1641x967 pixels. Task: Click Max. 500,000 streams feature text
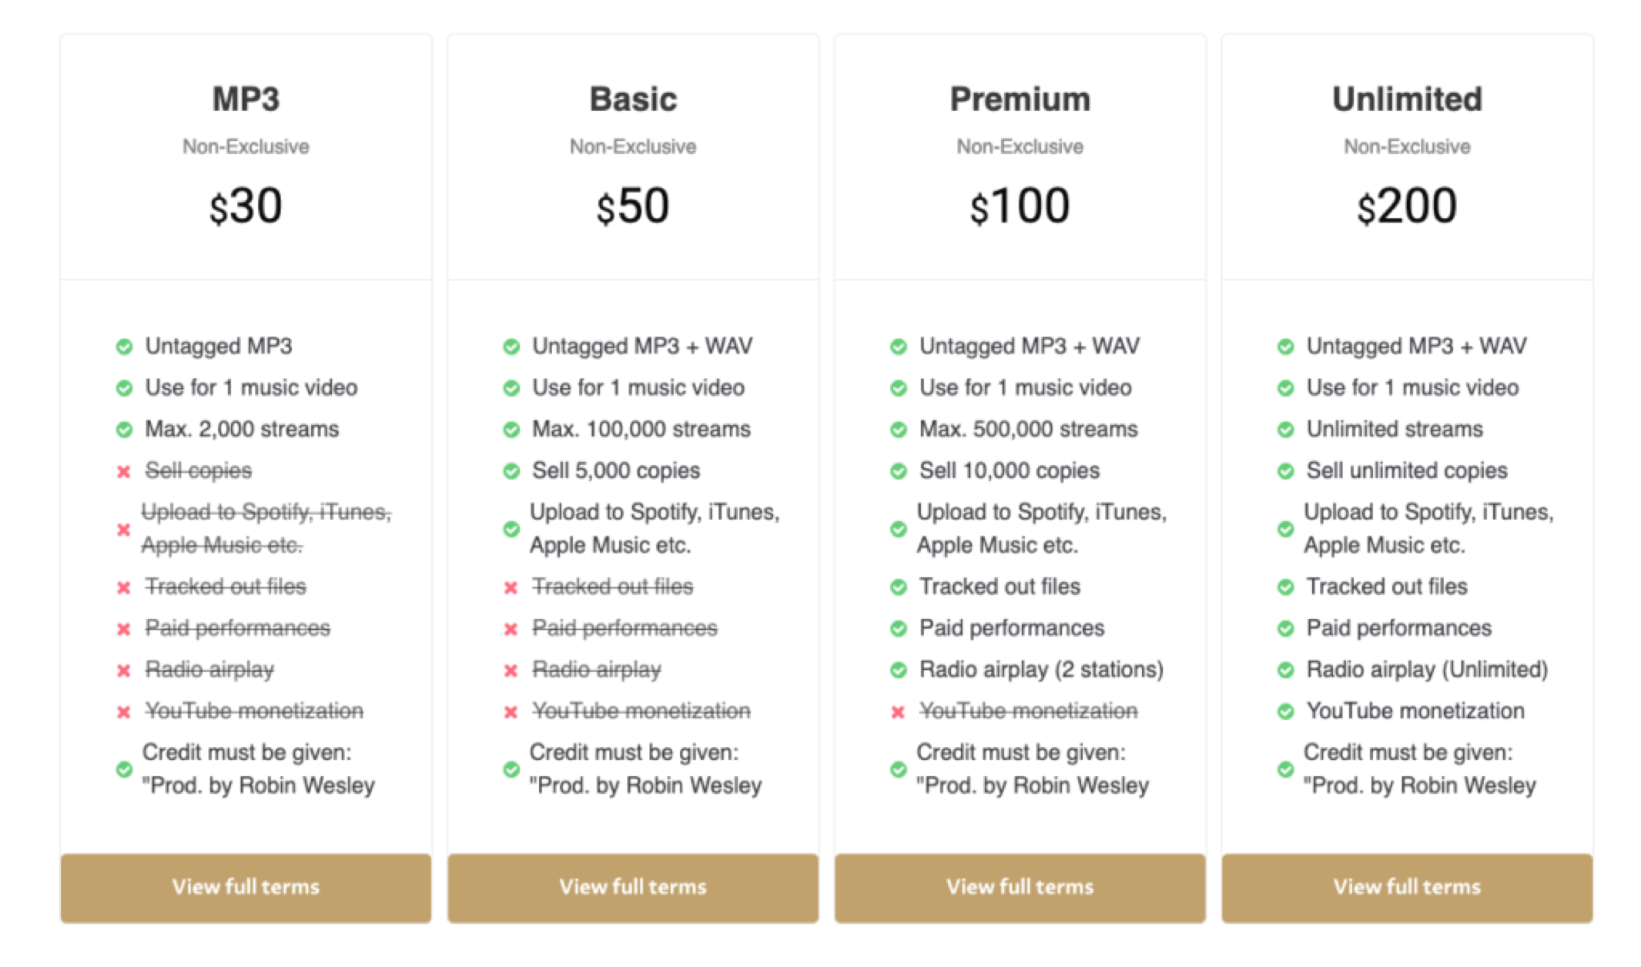pyautogui.click(x=1028, y=430)
